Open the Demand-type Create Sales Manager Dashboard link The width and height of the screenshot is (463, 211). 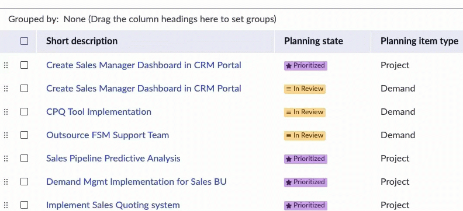[143, 88]
